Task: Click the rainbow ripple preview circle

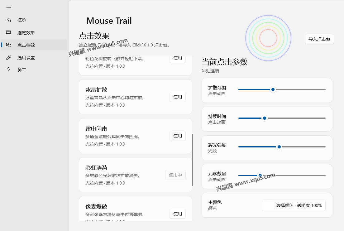Action: coord(268,38)
